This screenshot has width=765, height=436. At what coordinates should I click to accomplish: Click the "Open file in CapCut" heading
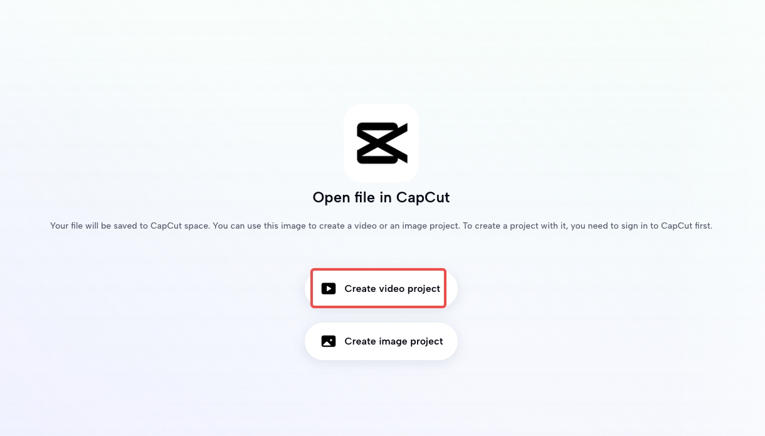[x=381, y=198]
